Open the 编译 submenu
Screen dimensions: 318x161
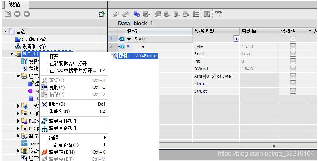(x=74, y=138)
